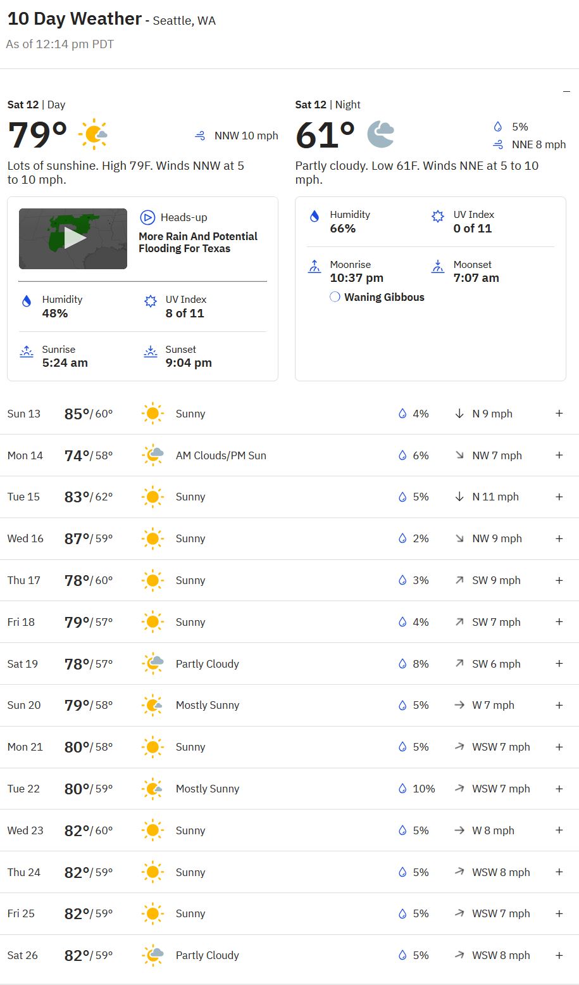Viewport: 579px width, 985px height.
Task: Click the Sunset icon
Action: 150,352
